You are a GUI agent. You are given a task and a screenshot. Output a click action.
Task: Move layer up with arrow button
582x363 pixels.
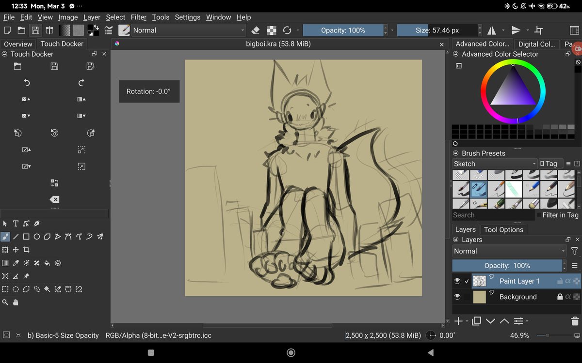pos(504,321)
